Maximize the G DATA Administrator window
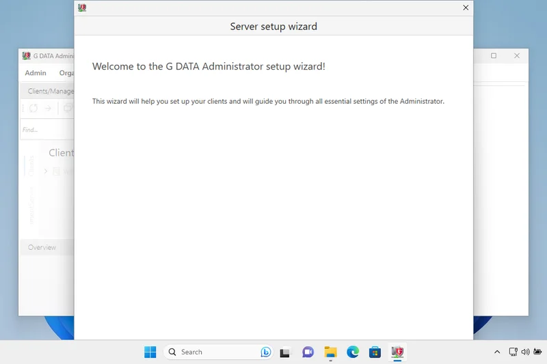Viewport: 547px width, 364px height. click(494, 56)
